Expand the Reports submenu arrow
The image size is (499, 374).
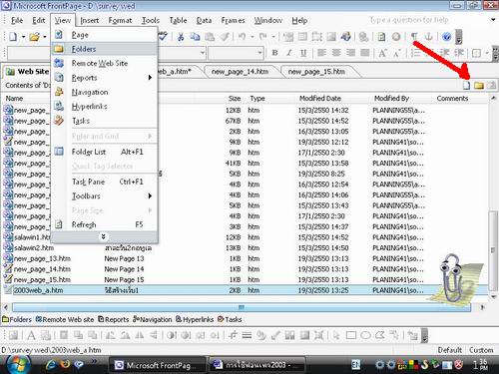pyautogui.click(x=150, y=78)
